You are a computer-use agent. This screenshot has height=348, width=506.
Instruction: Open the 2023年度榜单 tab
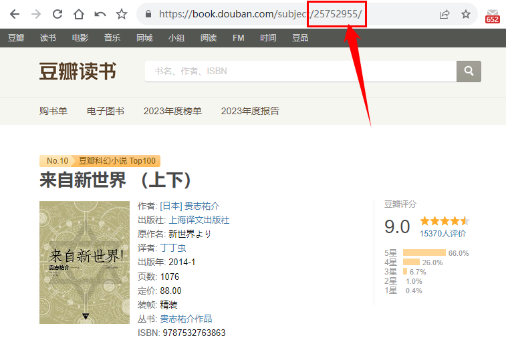point(172,111)
